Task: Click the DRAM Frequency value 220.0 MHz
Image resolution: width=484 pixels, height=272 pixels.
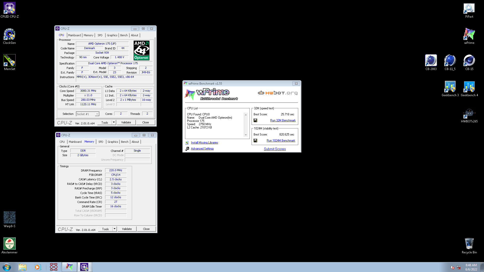Action: 116,170
